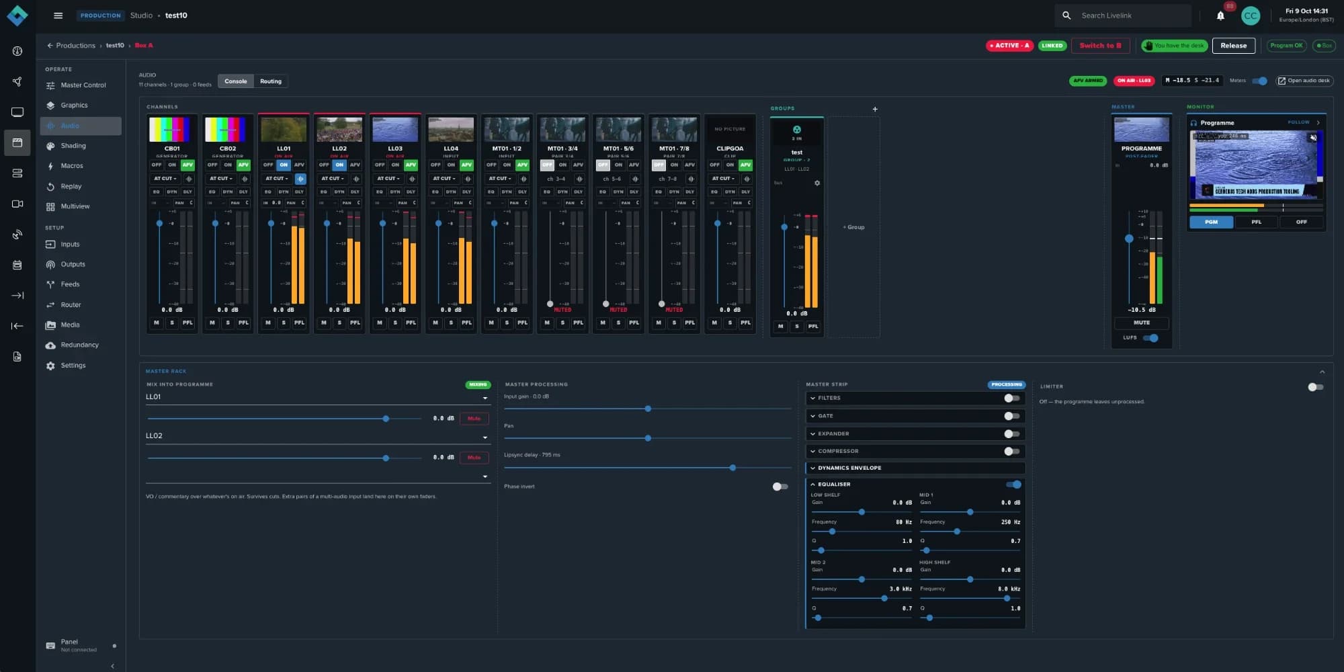This screenshot has height=672, width=1344.
Task: Open Master Control in sidebar
Action: tap(81, 85)
